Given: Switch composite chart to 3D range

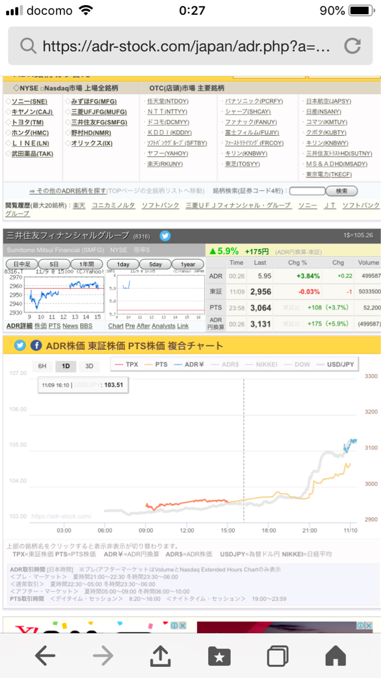Looking at the screenshot, I should point(89,366).
